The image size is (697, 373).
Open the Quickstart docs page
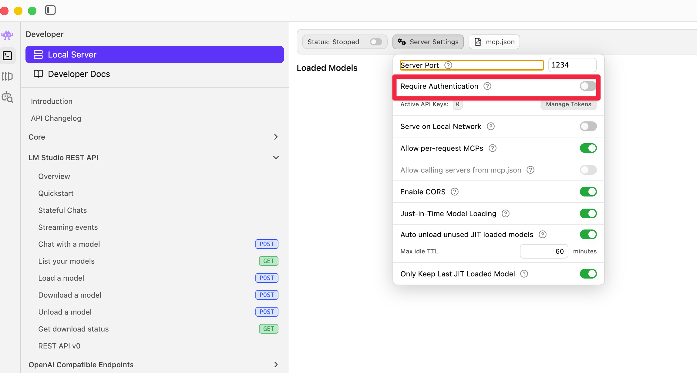click(x=56, y=193)
